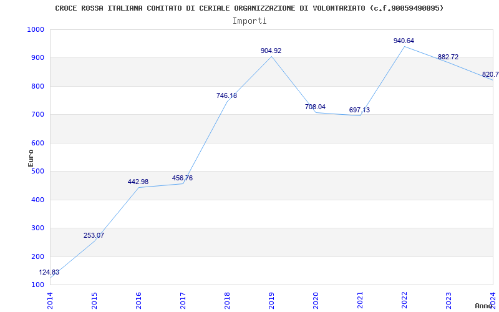This screenshot has height=312, width=499.
Task: Click the 746.18 data point label
Action: 226,95
